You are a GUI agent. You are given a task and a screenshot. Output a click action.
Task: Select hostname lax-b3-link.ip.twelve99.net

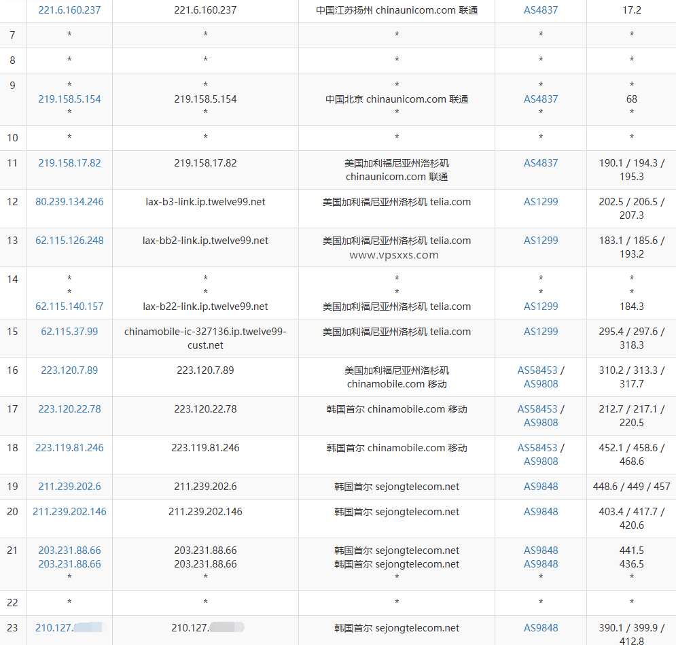pyautogui.click(x=205, y=202)
